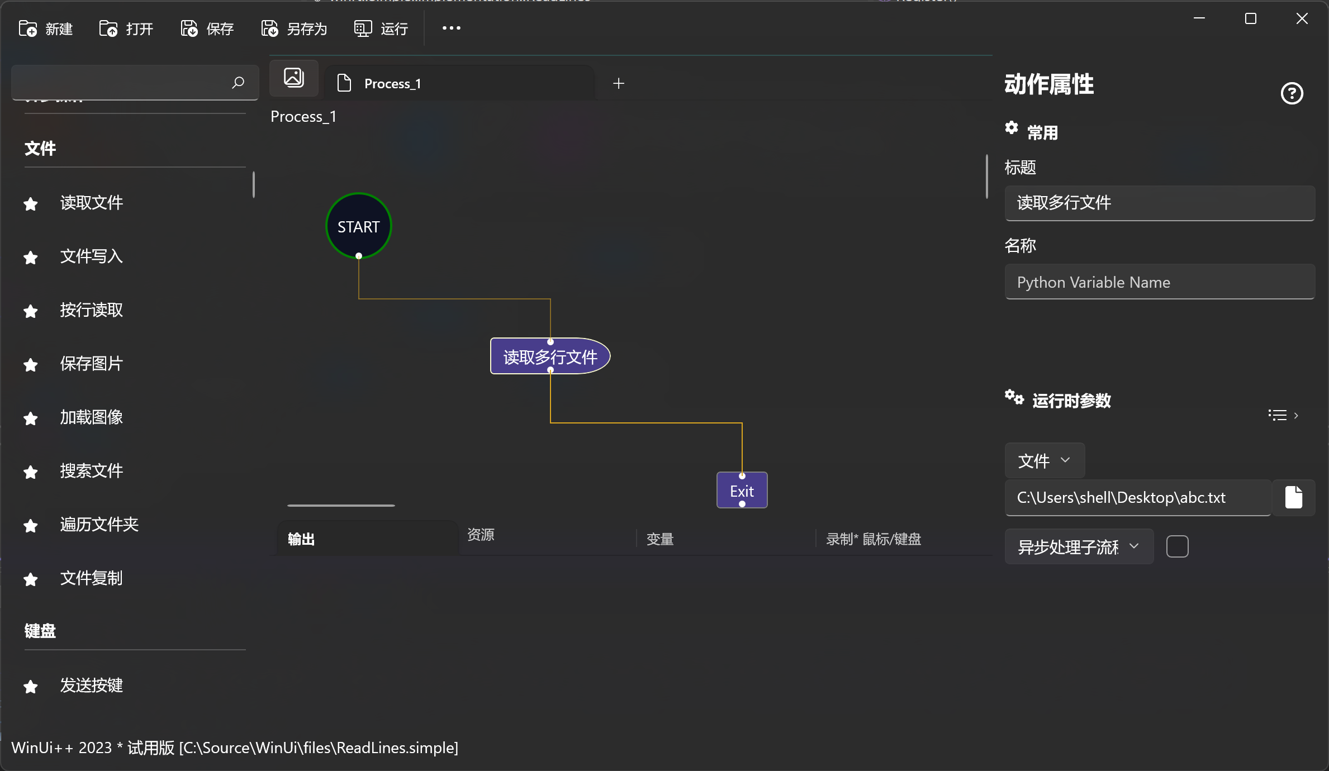Click the Python Variable Name field

[x=1159, y=282]
